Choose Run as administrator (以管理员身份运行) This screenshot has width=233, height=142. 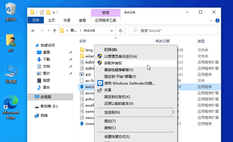coord(136,56)
